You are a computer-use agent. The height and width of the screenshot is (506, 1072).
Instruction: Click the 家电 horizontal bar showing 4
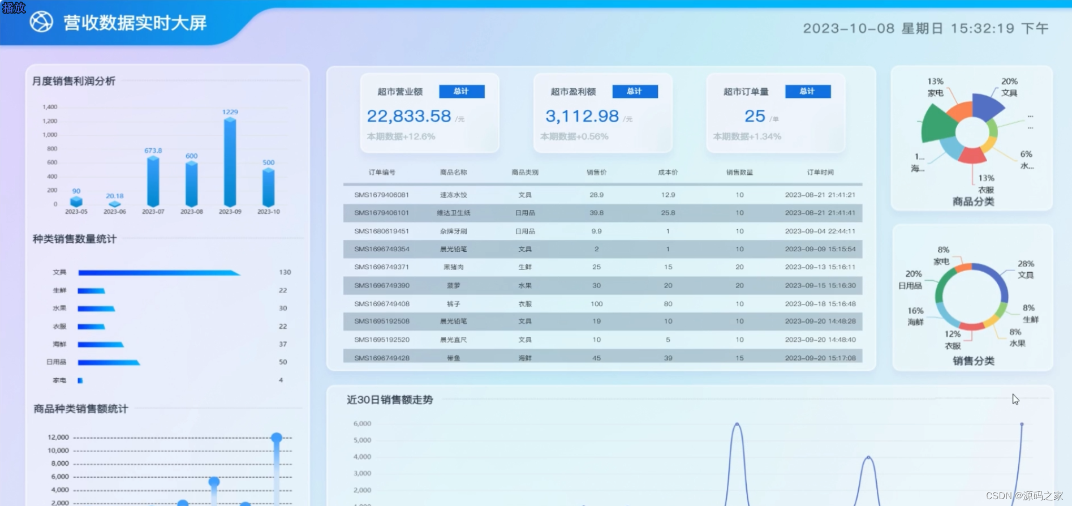[x=80, y=380]
